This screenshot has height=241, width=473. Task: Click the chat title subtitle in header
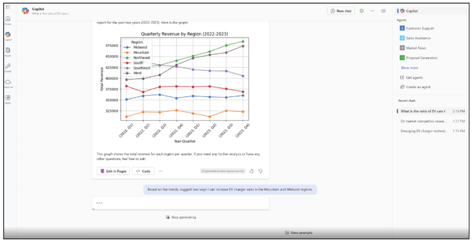[51, 14]
